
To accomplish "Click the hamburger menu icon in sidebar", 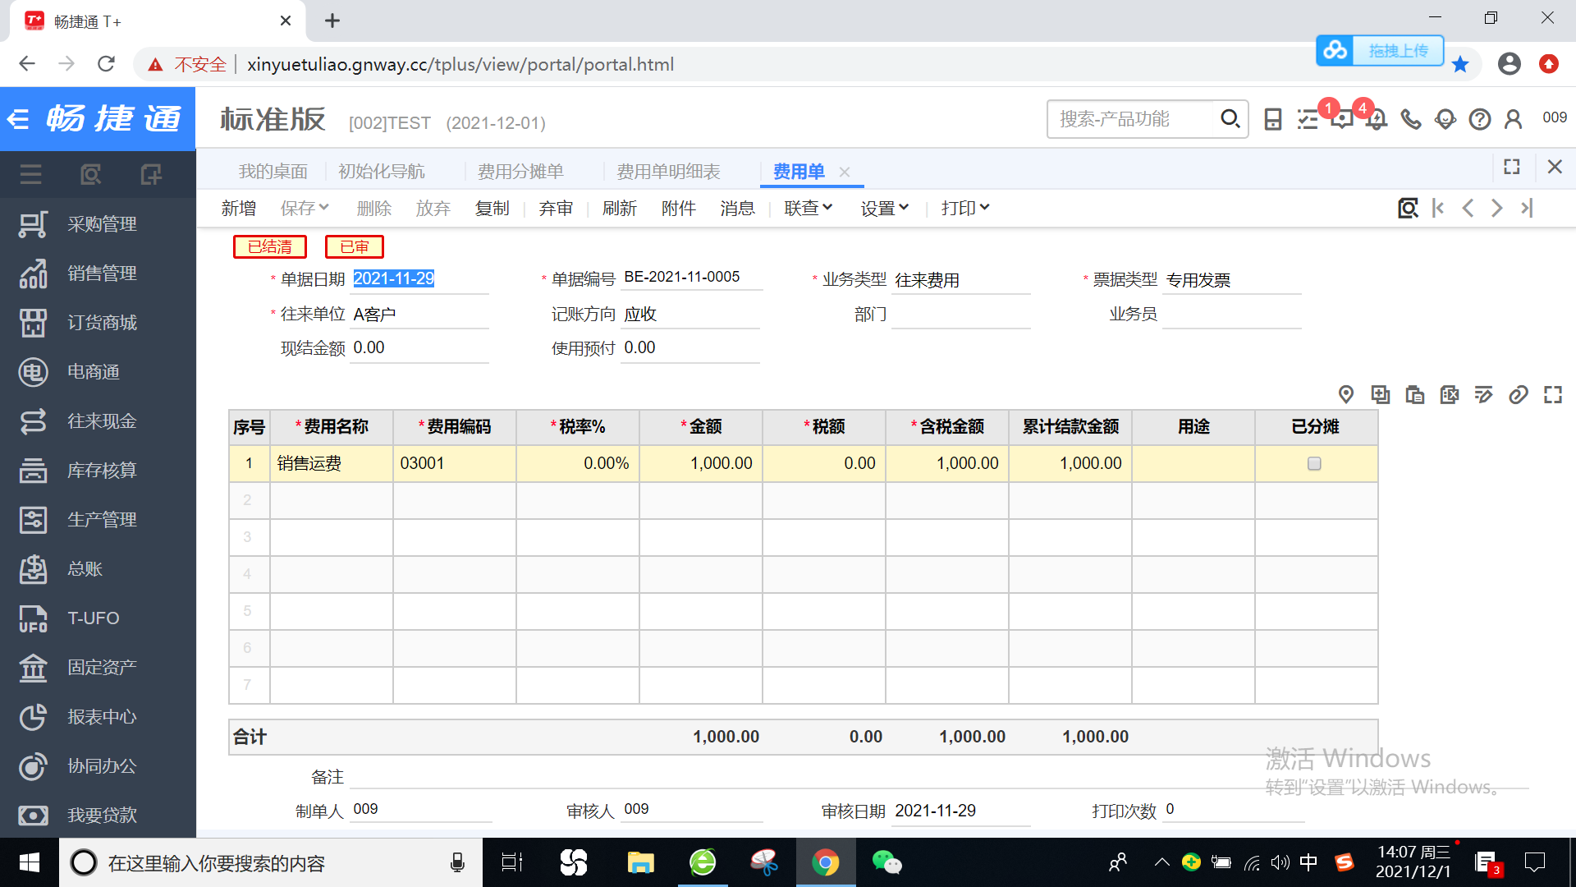I will tap(31, 174).
